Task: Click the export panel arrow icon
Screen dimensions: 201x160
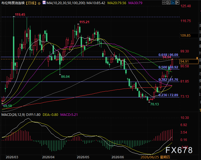Action: [177, 2]
